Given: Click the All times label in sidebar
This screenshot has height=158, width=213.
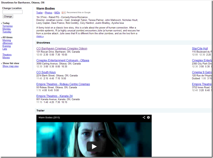Looking at the screenshot, I should 7,37.
